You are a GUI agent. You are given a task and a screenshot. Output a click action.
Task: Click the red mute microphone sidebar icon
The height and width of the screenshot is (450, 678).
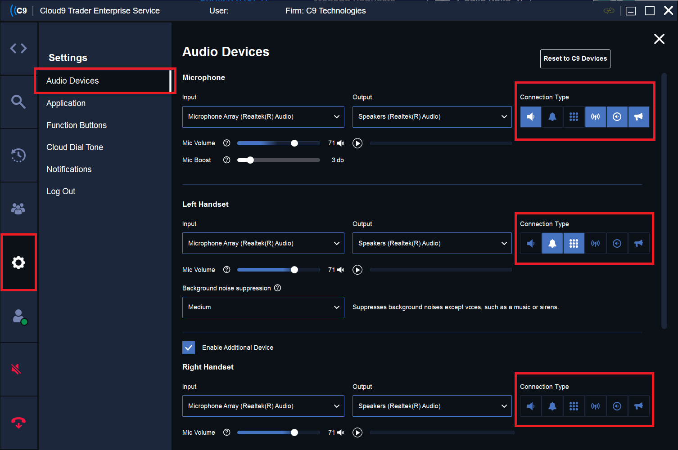click(16, 369)
